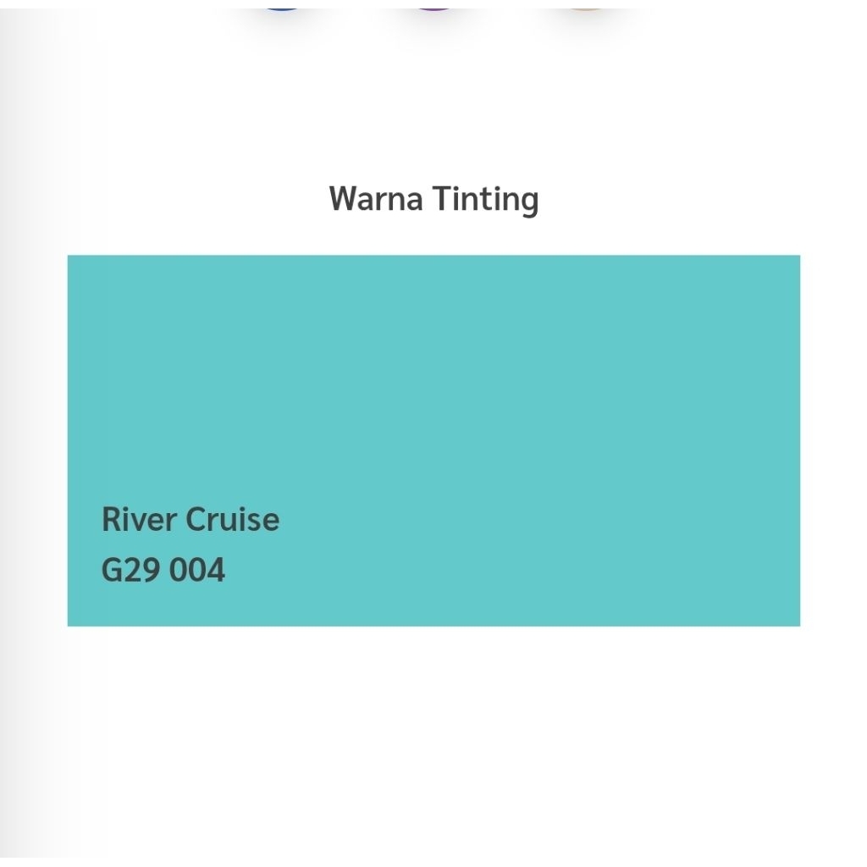Click the word Warna in heading
This screenshot has width=867, height=867.
376,199
